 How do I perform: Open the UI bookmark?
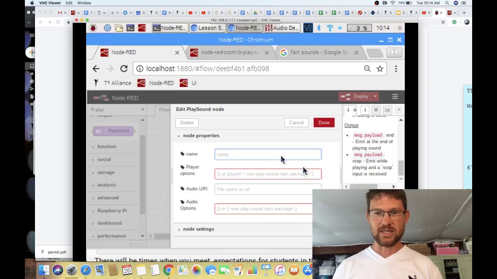coord(188,83)
